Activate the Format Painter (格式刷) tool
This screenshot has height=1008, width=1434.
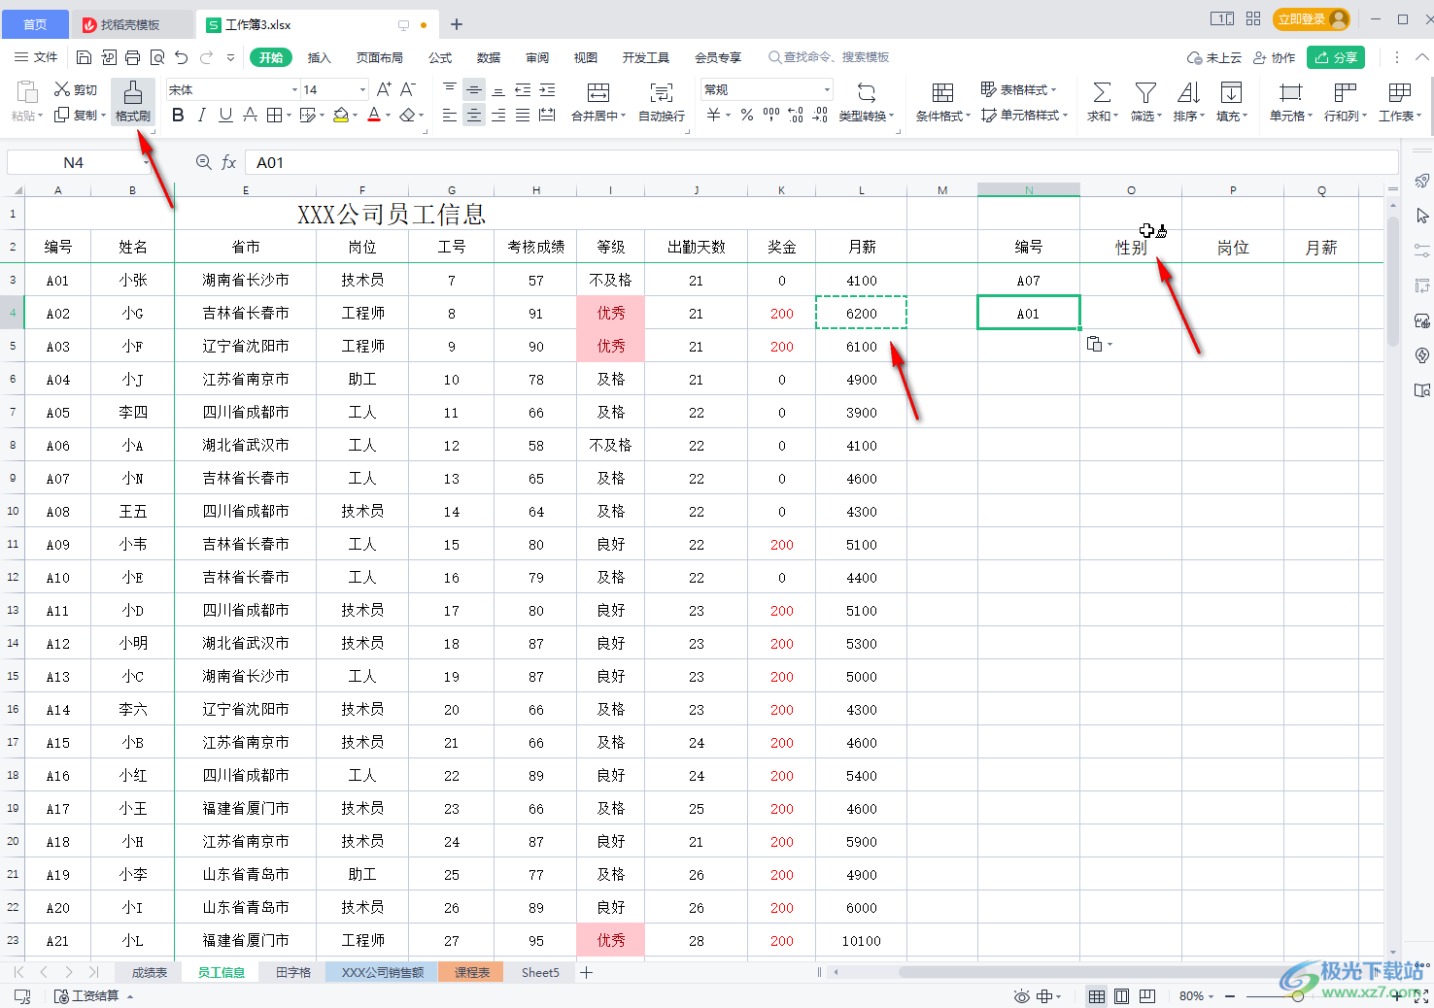(133, 101)
